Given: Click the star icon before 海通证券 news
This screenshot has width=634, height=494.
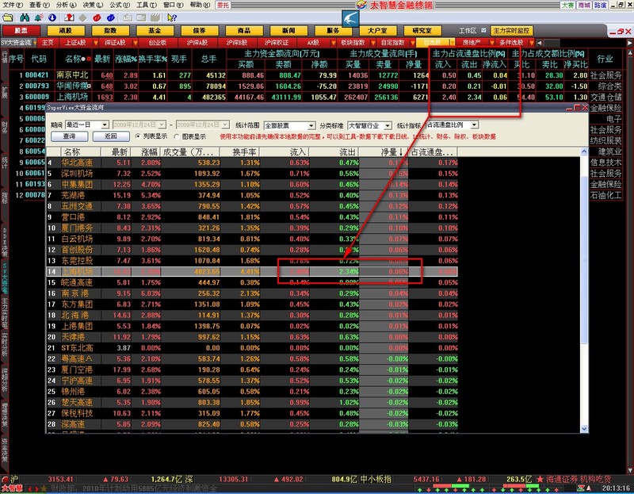Looking at the screenshot, I should pyautogui.click(x=540, y=479).
